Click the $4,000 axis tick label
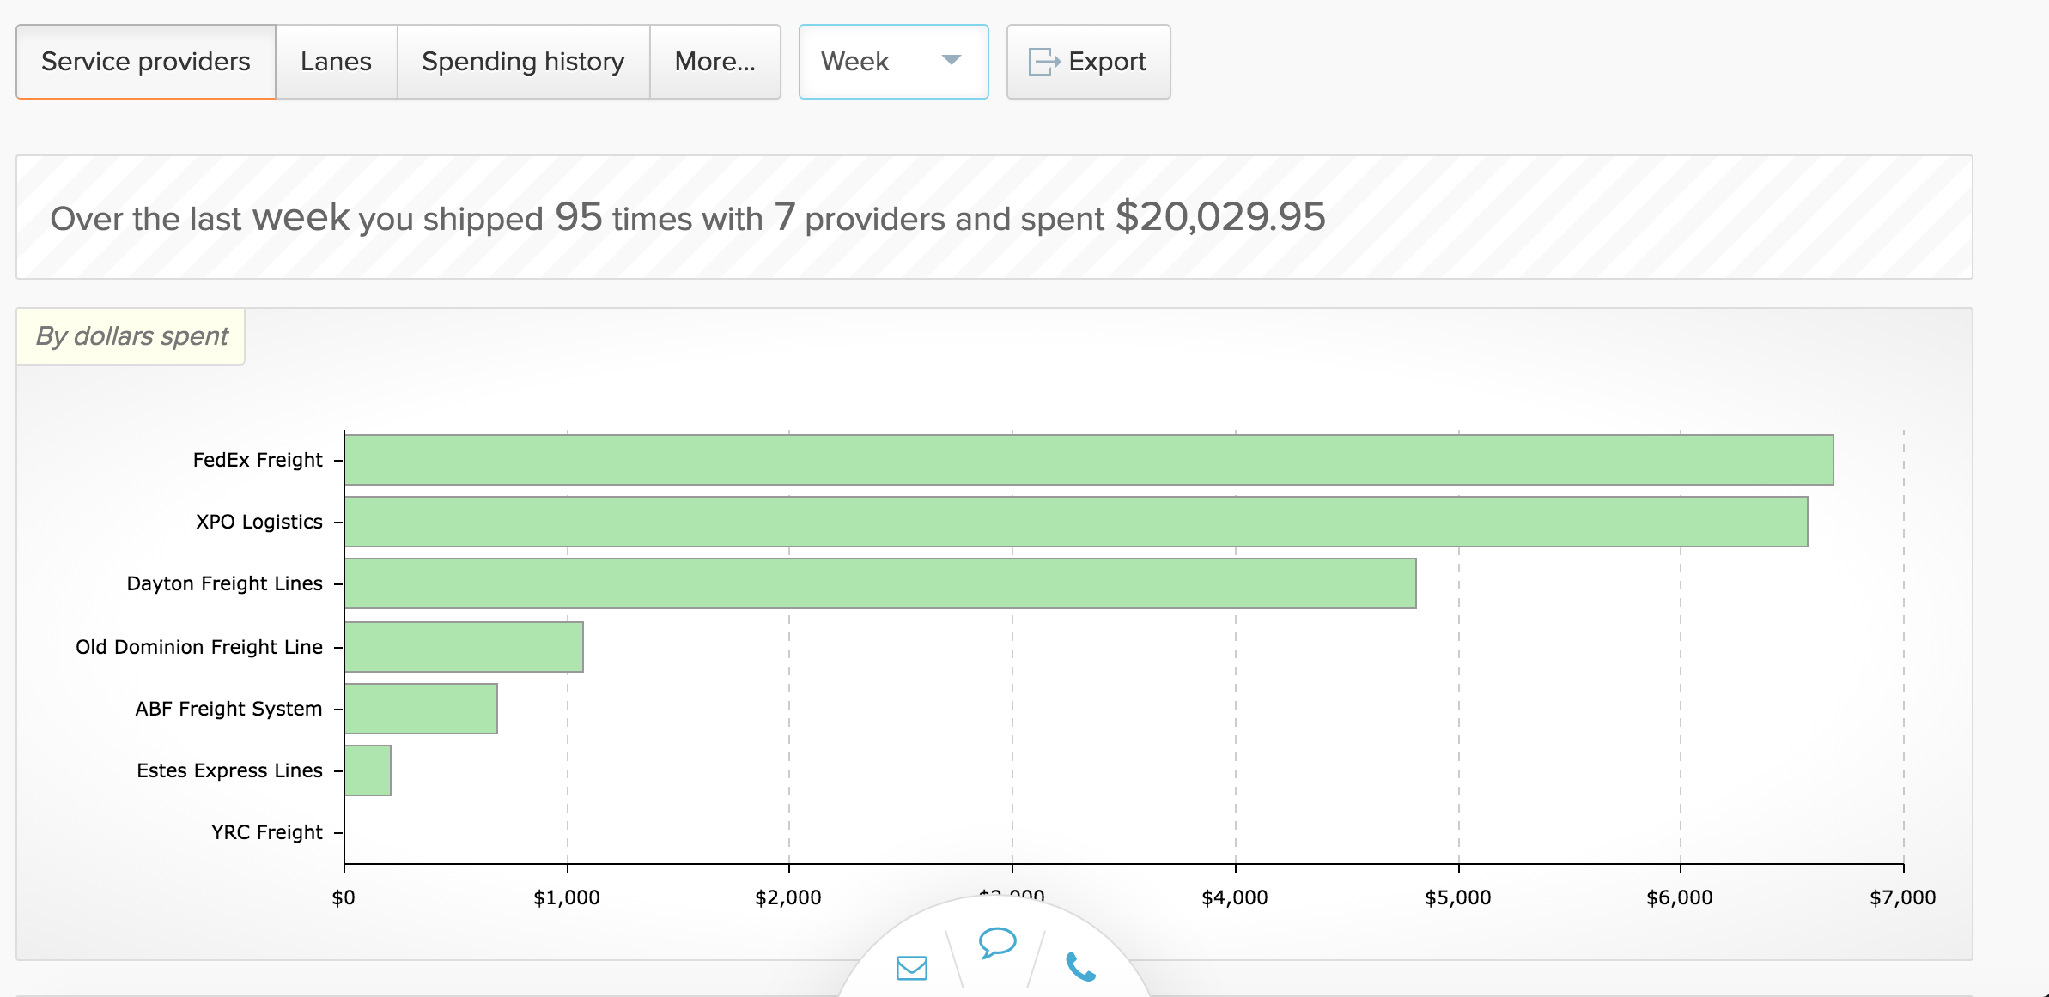 1235,897
